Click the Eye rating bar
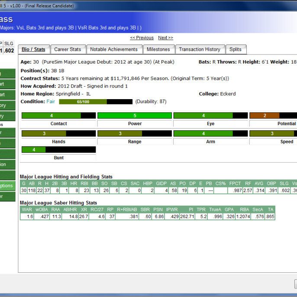297x297 pixels. 210,116
